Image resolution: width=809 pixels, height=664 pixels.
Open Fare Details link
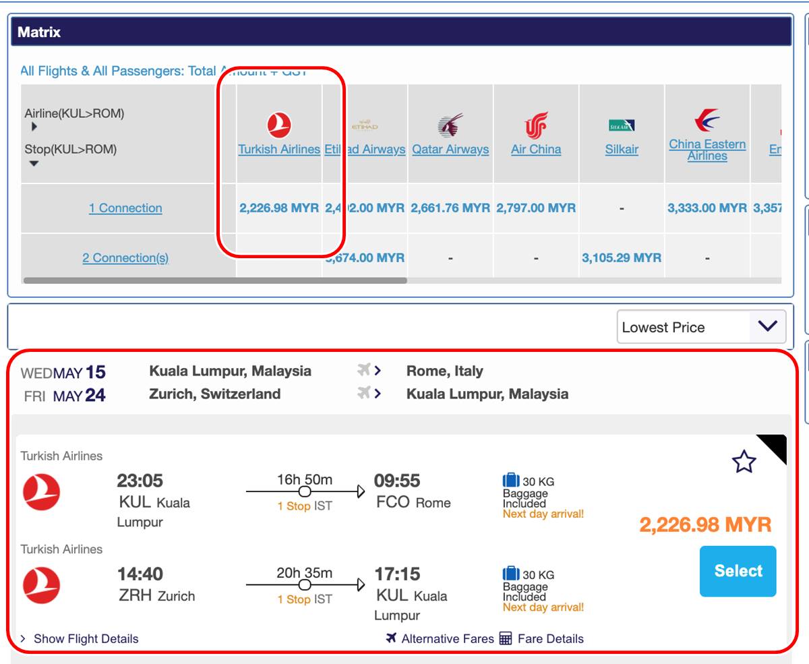coord(551,638)
